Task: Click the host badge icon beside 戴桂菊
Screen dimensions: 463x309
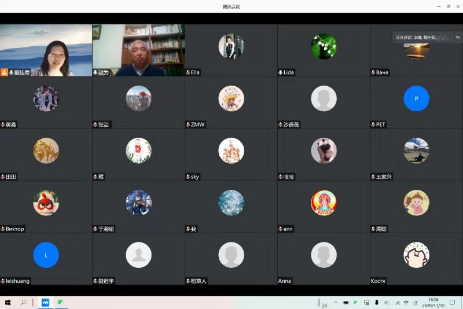Action: coord(5,72)
